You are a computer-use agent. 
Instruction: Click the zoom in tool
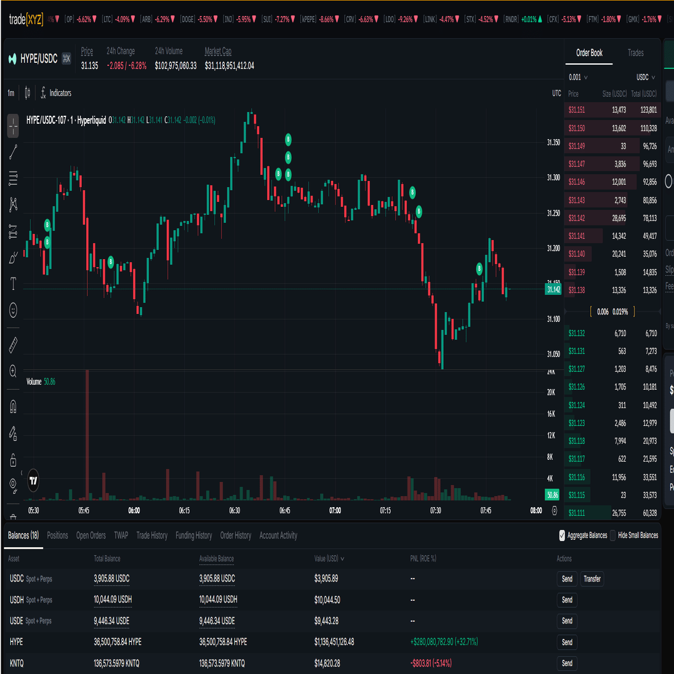(x=13, y=371)
